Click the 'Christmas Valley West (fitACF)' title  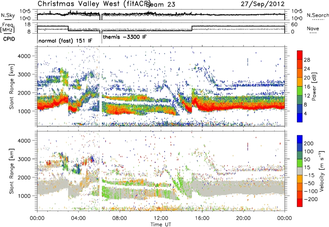(x=93, y=4)
